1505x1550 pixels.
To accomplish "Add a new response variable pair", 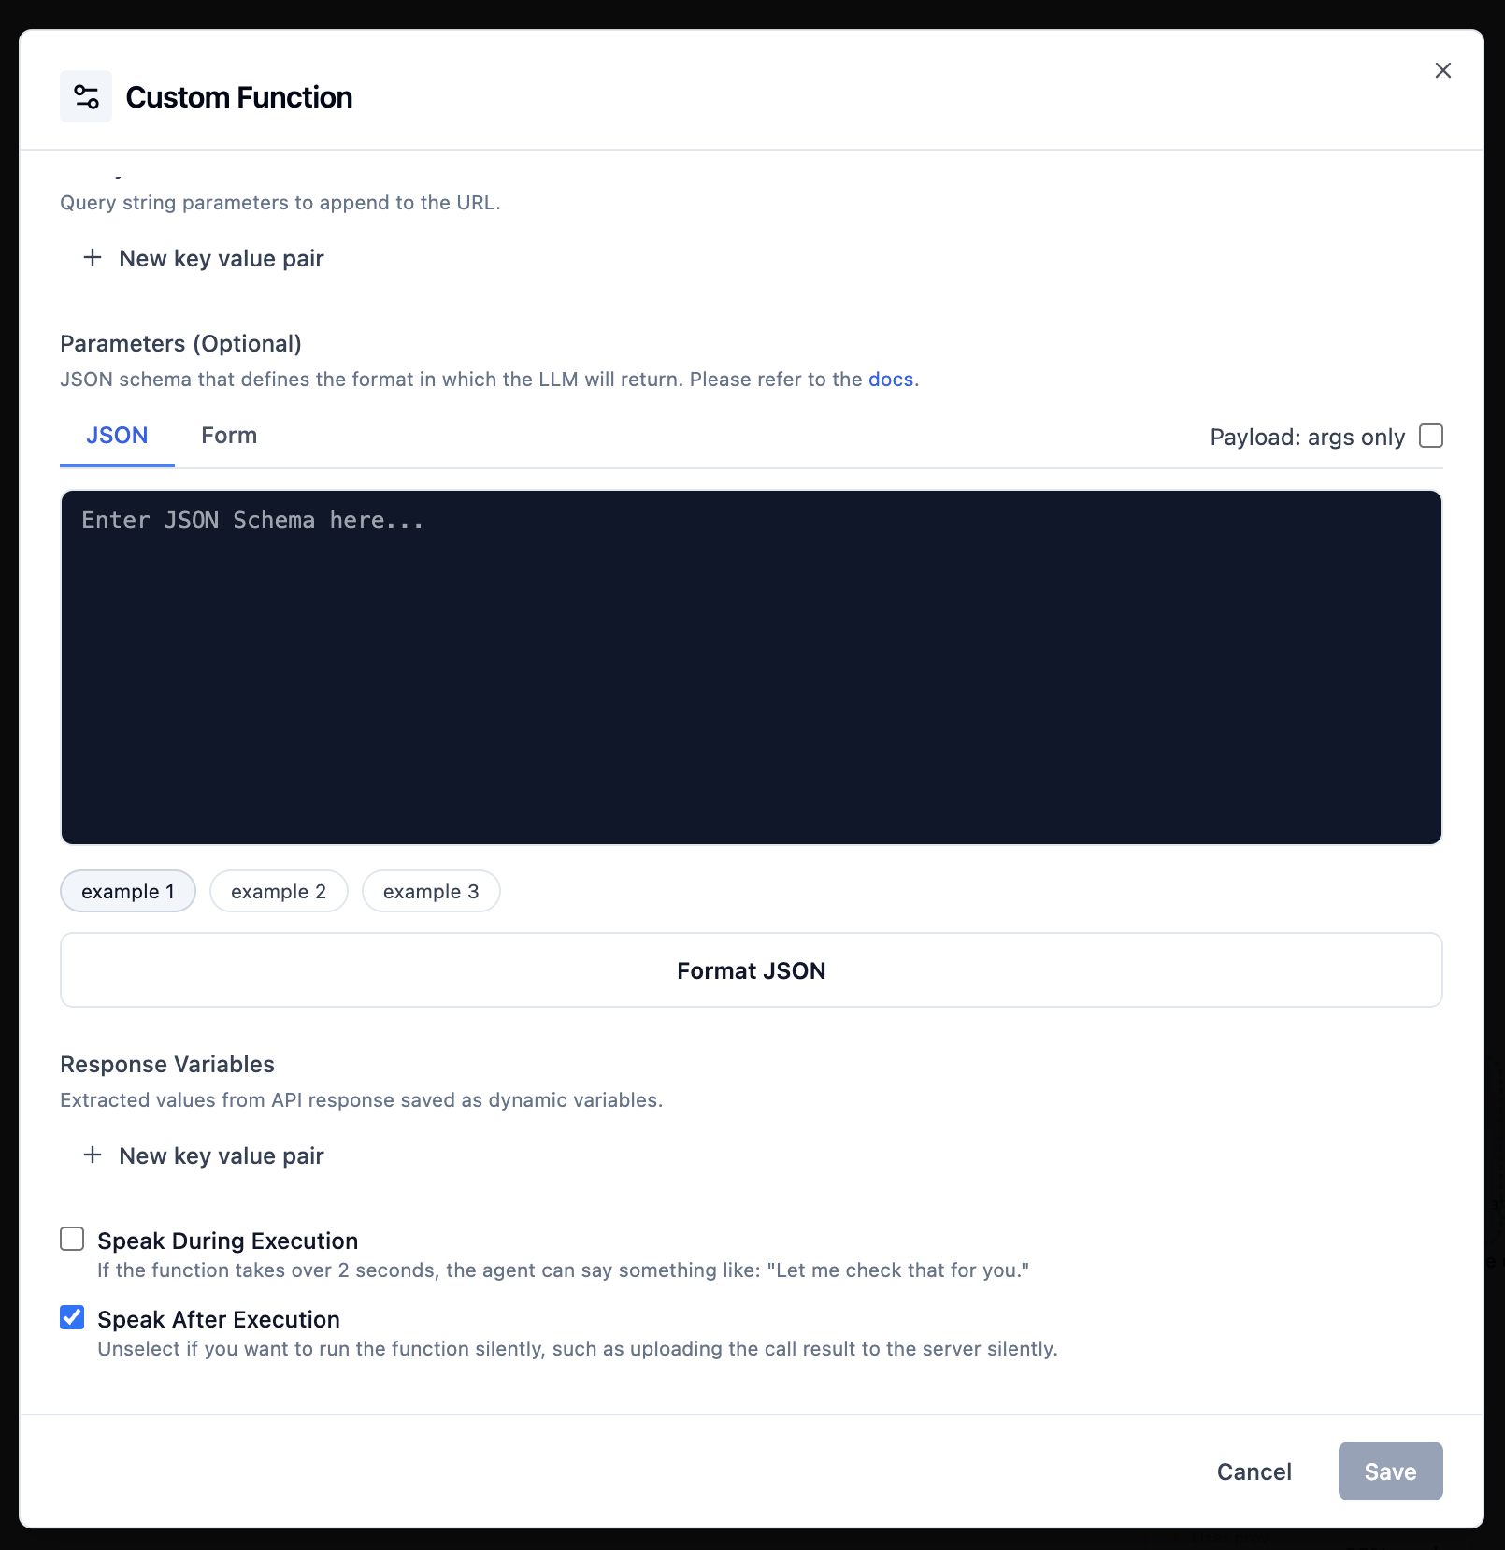I will click(220, 1155).
